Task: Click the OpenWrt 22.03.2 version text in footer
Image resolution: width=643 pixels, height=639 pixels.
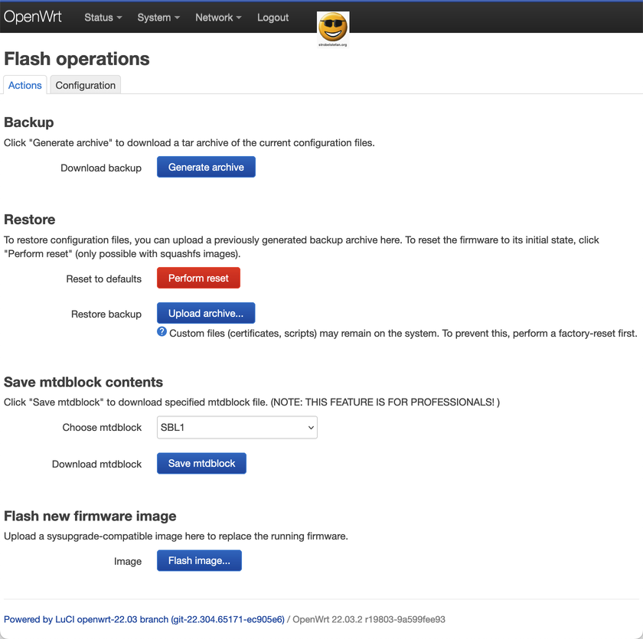Action: coord(369,619)
